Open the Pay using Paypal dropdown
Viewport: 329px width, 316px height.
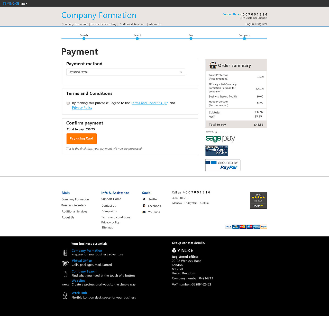(x=126, y=72)
